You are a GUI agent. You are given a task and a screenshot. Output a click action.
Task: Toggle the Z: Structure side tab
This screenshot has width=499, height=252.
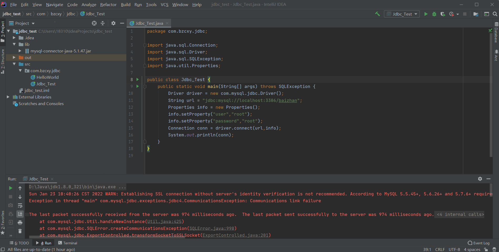3,61
